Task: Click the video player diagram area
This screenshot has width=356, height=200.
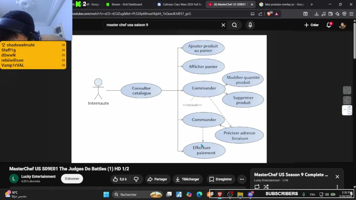Action: [x=169, y=99]
